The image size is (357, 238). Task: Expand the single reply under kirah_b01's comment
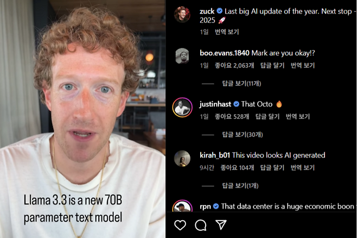tap(240, 186)
